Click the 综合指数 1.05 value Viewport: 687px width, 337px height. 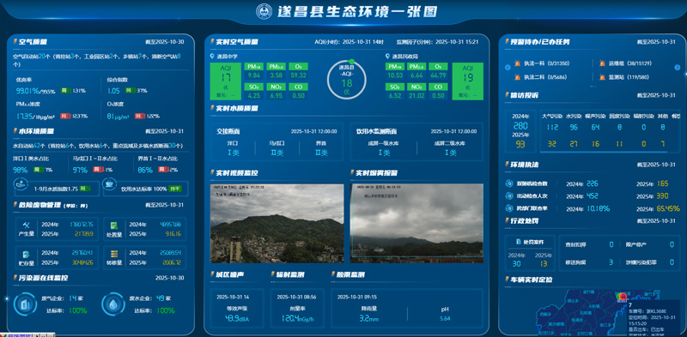[x=114, y=91]
